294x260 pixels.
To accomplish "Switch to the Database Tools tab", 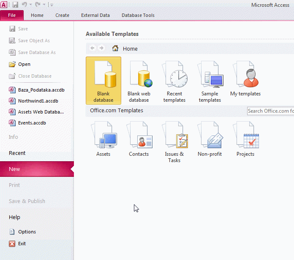I will click(x=138, y=15).
